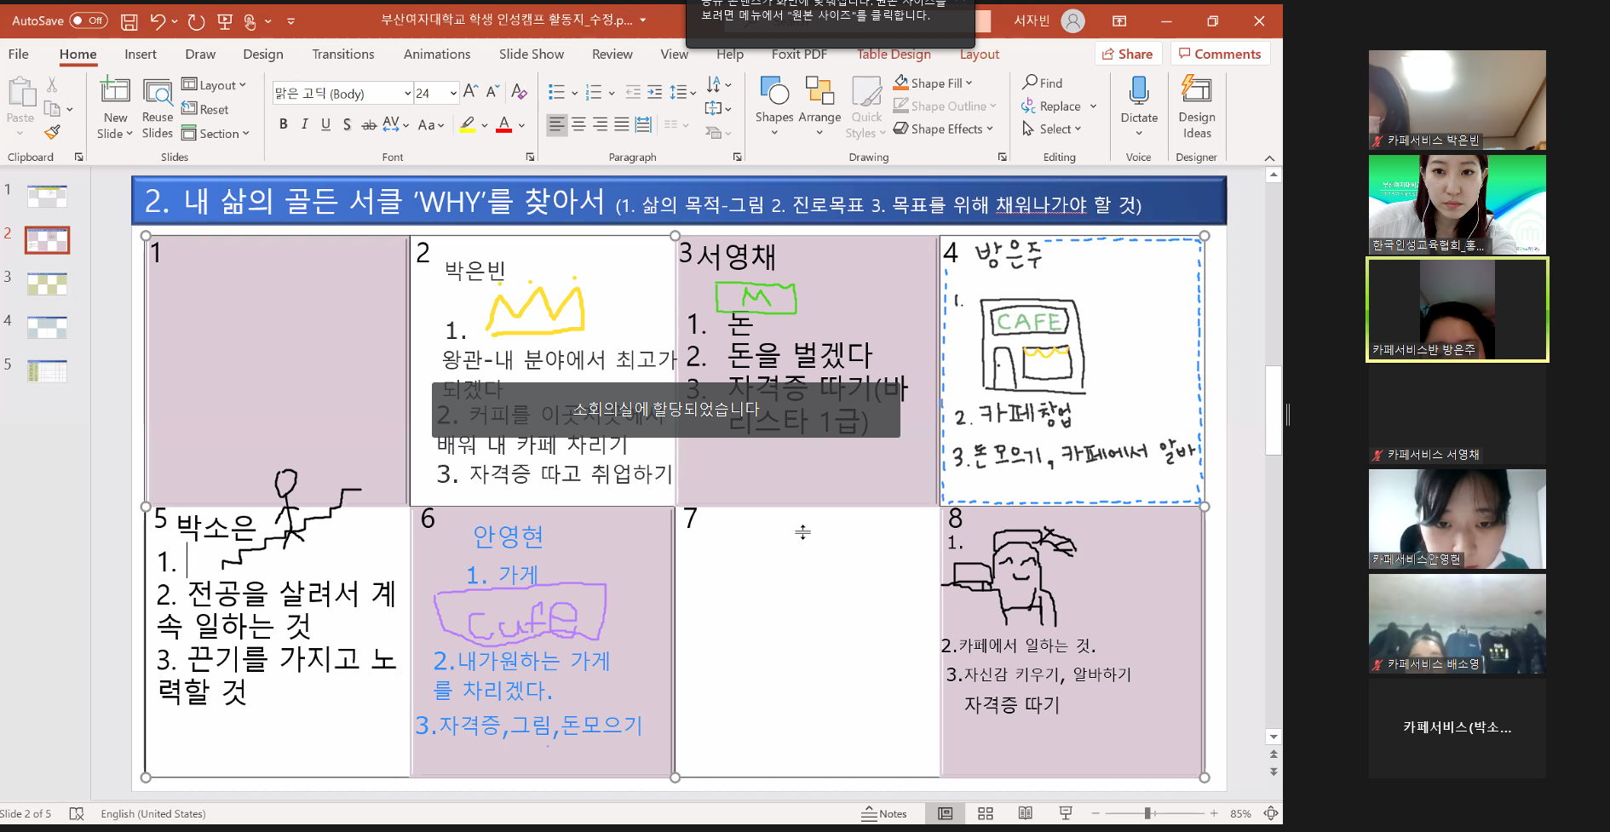Image resolution: width=1610 pixels, height=832 pixels.
Task: Open Slide Sorter view
Action: click(986, 813)
